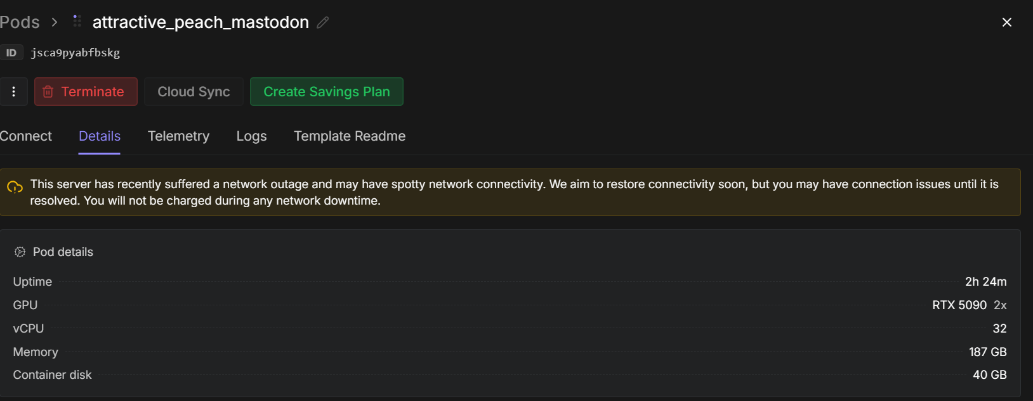Click the RTX 5090 GPU value
1033x401 pixels.
pos(959,305)
